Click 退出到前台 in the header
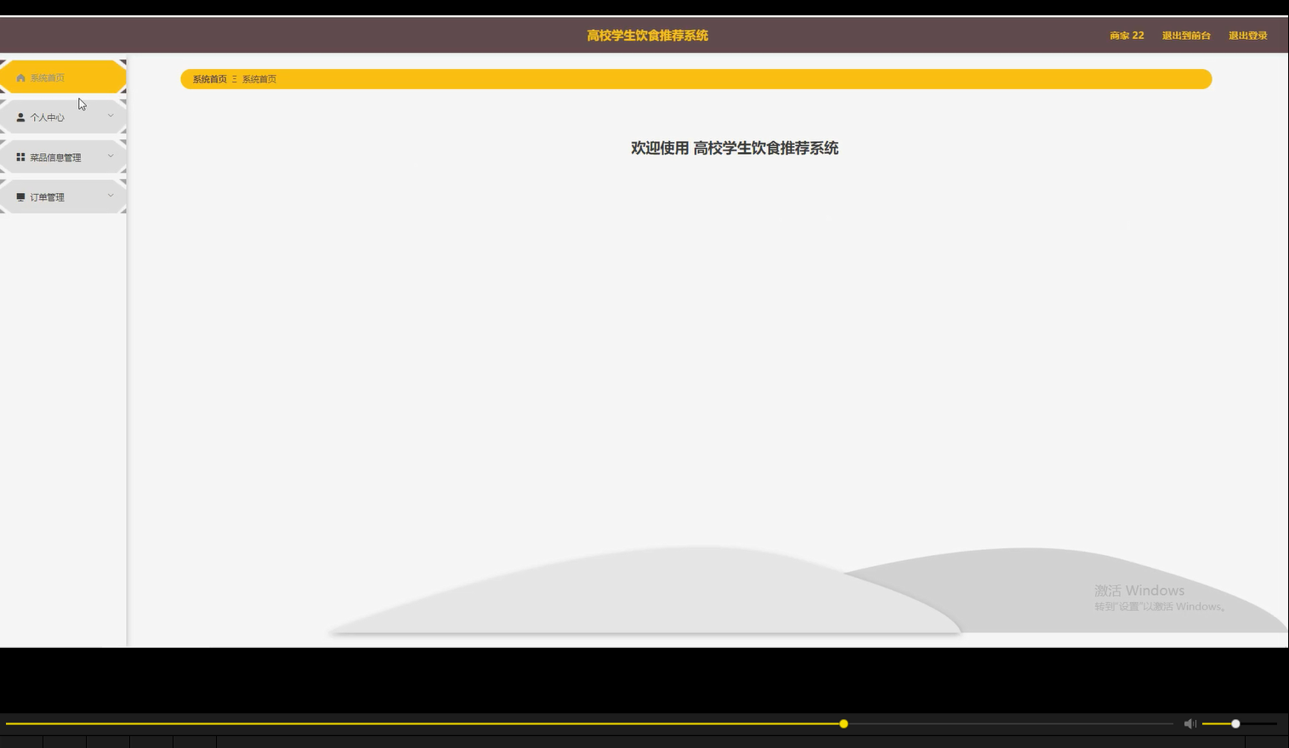This screenshot has height=748, width=1289. [1185, 35]
